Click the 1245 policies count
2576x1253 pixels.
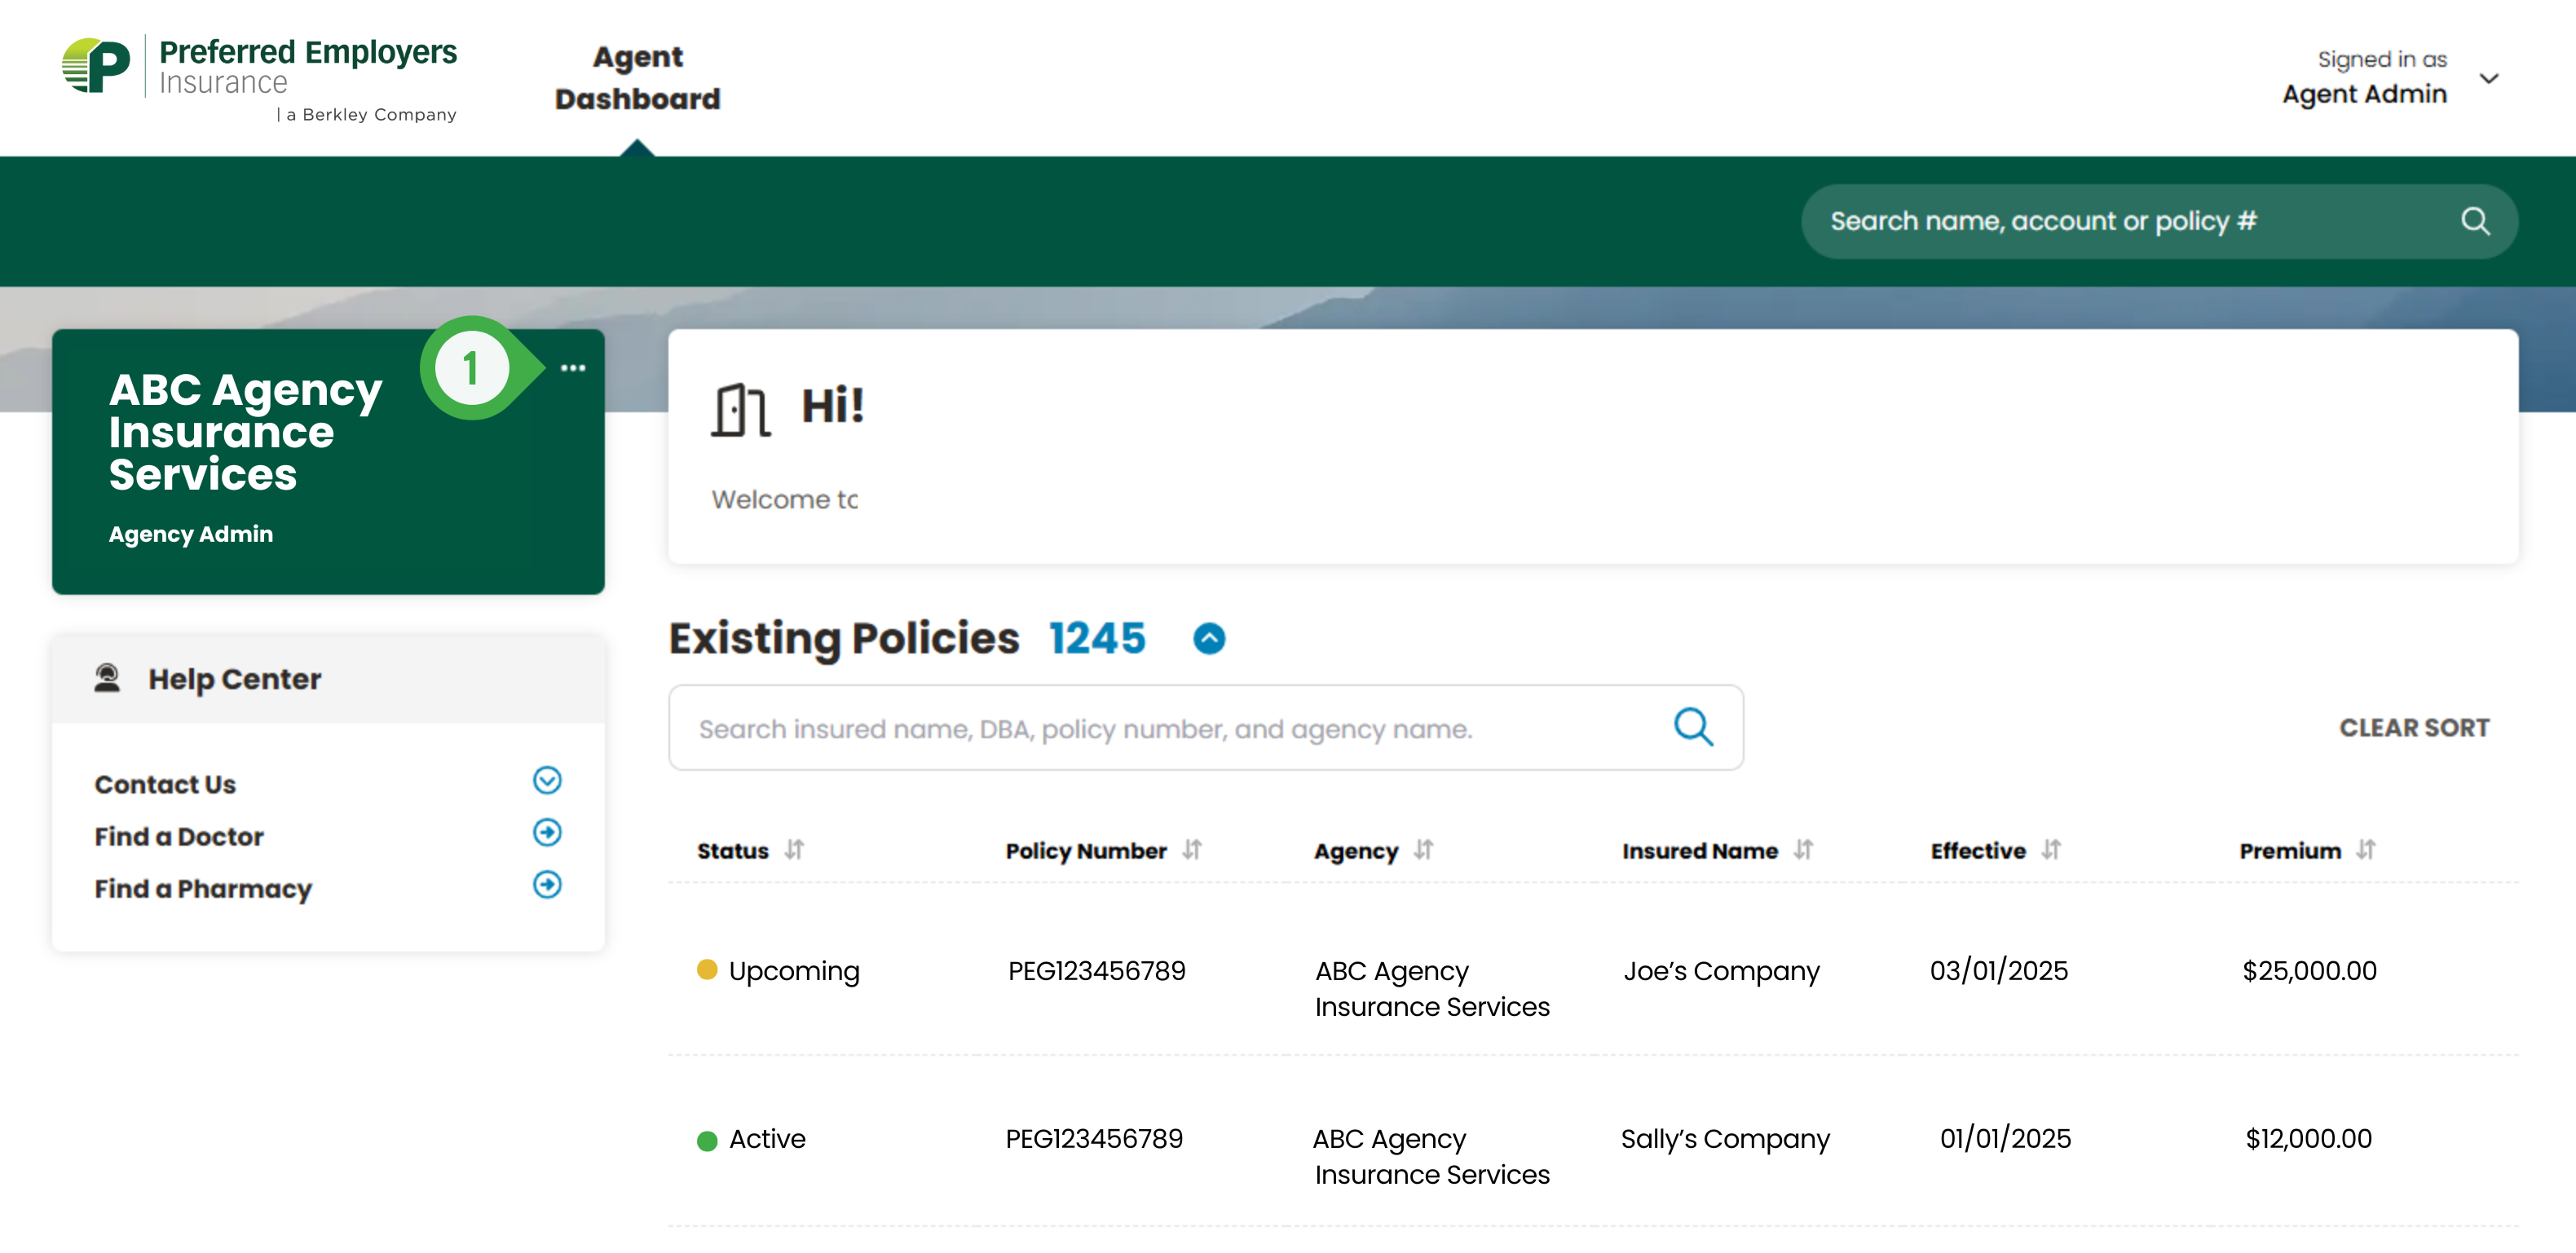point(1097,639)
